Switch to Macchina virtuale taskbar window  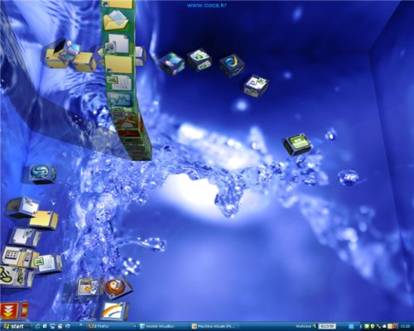pyautogui.click(x=215, y=326)
